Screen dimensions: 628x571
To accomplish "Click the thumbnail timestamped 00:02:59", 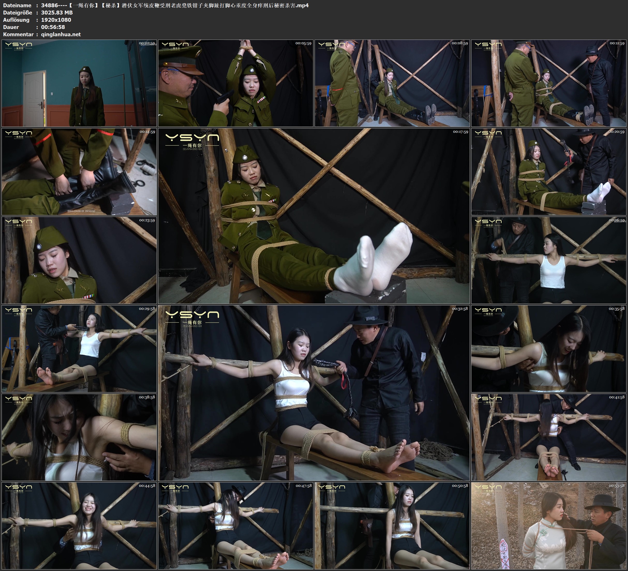I will pos(79,83).
